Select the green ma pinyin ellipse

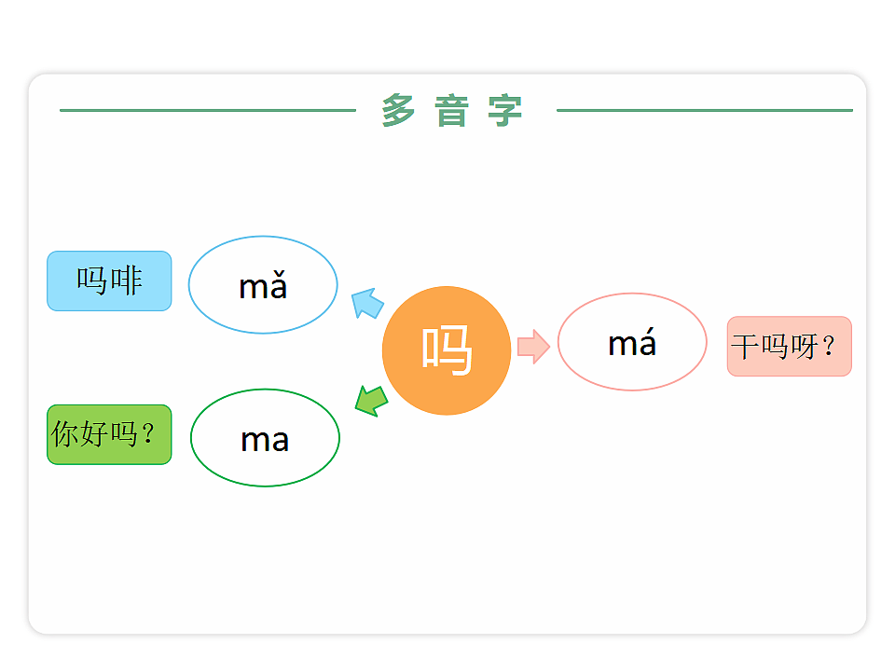pyautogui.click(x=265, y=438)
